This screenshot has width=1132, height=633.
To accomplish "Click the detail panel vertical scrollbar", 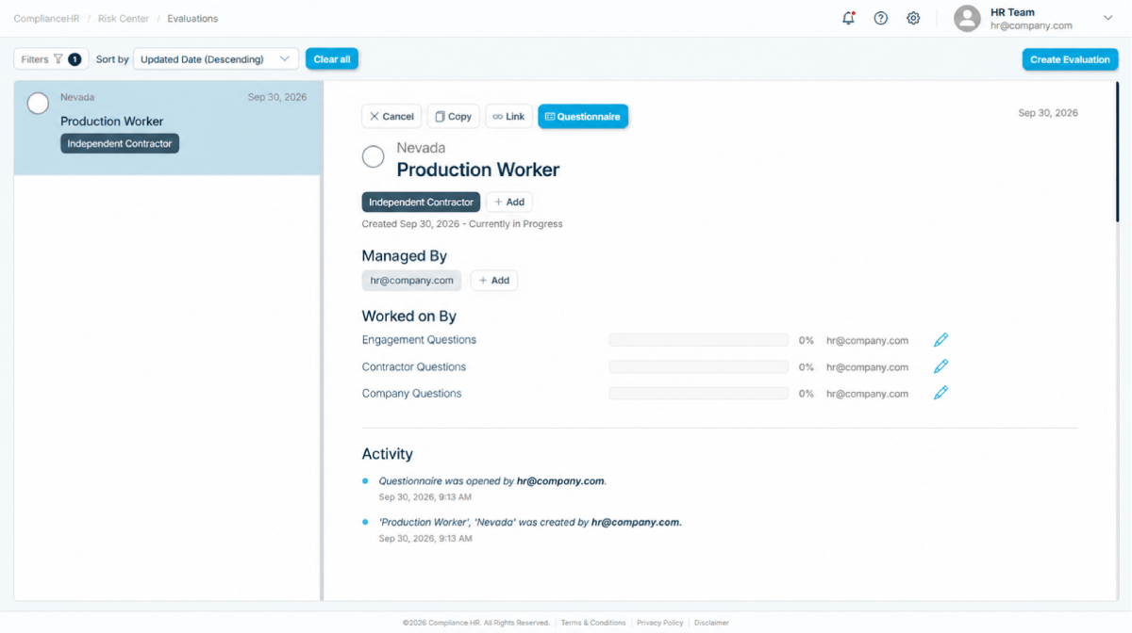I will (x=1117, y=151).
